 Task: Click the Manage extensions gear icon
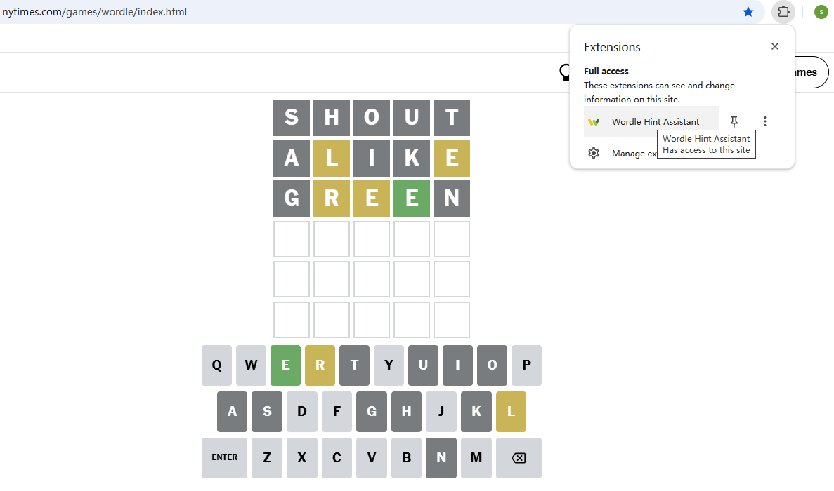[594, 153]
